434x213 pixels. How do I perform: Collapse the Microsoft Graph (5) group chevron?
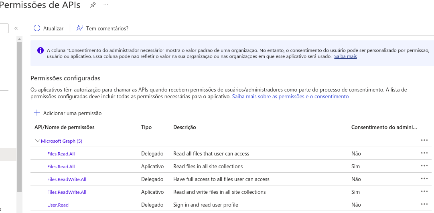pos(38,141)
